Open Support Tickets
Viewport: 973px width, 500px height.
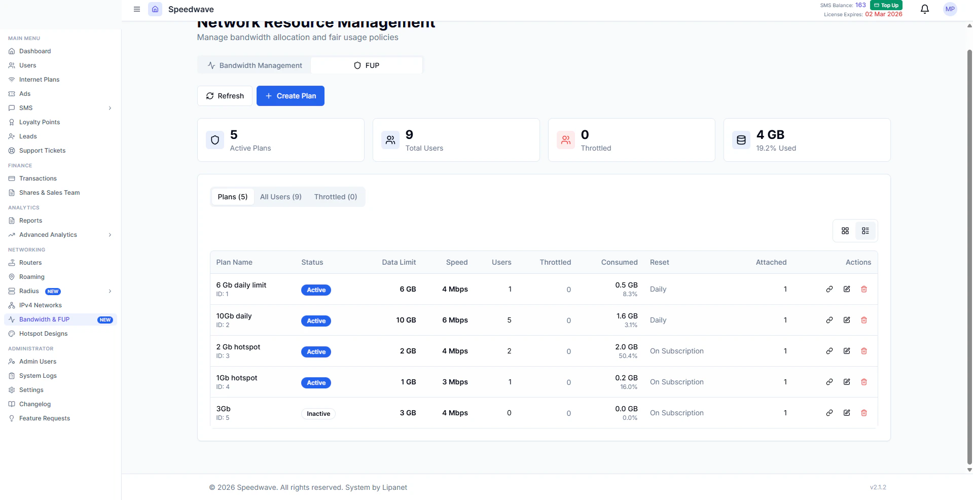click(x=61, y=151)
